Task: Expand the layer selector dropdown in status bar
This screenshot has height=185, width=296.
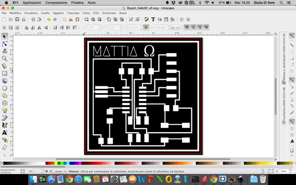Action: [x=60, y=171]
